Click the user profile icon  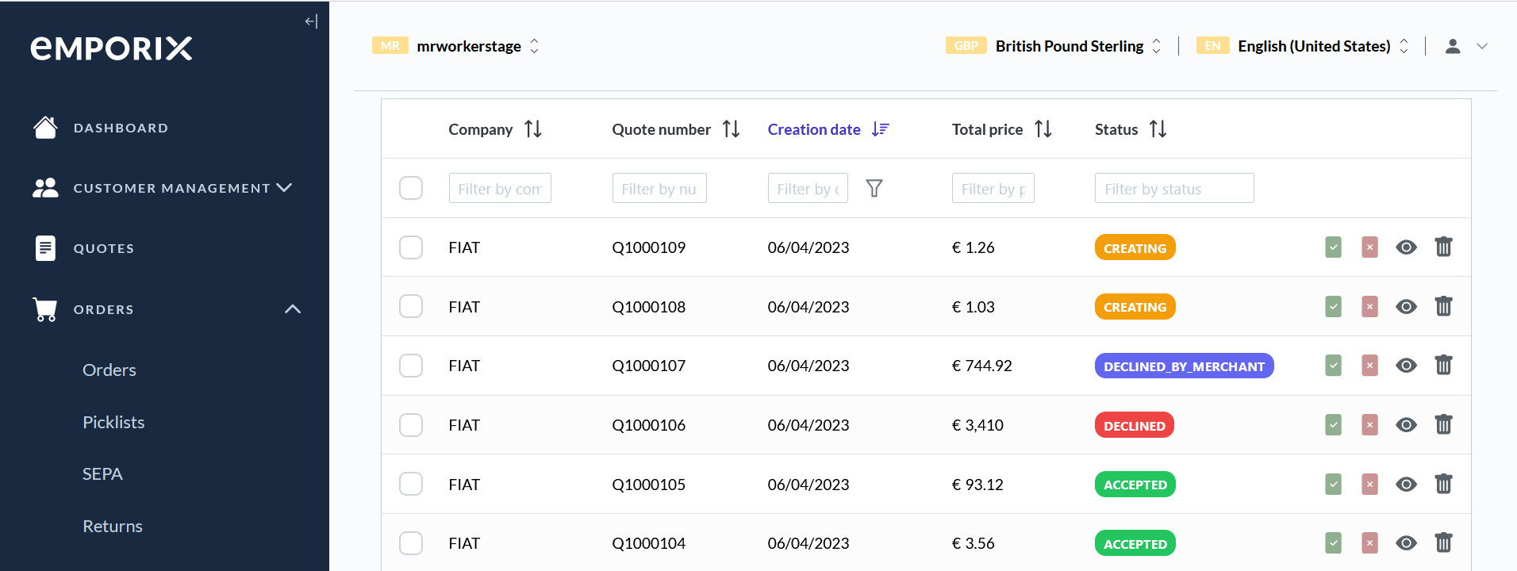(x=1453, y=47)
